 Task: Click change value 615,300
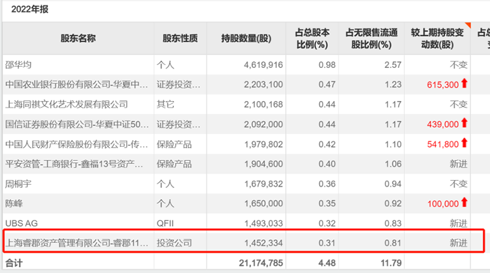coord(443,84)
